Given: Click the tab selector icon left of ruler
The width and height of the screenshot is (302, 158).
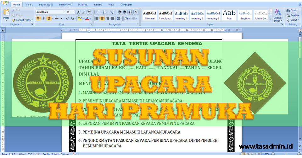Looking at the screenshot, I should 3,30.
